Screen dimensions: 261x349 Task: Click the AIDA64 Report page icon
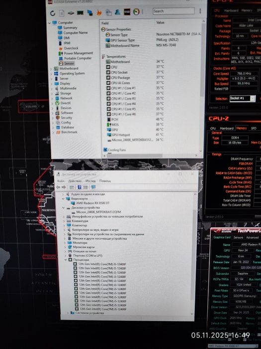pos(62,13)
